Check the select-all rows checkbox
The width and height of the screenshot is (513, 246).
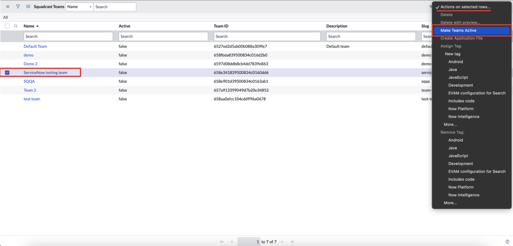pyautogui.click(x=7, y=26)
